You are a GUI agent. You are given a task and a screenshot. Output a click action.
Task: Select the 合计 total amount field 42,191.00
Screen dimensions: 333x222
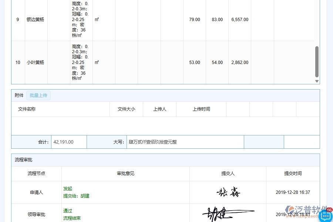(69, 142)
